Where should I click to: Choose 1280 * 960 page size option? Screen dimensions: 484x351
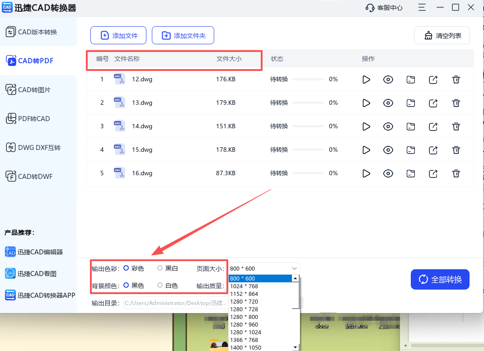click(x=260, y=325)
